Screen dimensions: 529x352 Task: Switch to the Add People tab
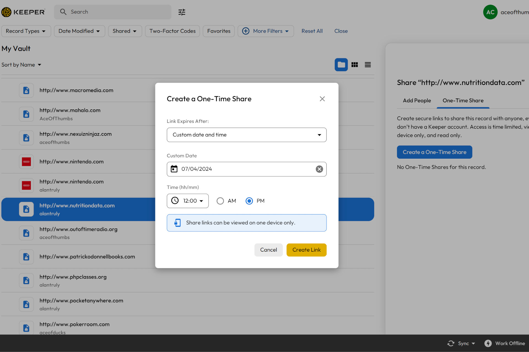point(417,101)
